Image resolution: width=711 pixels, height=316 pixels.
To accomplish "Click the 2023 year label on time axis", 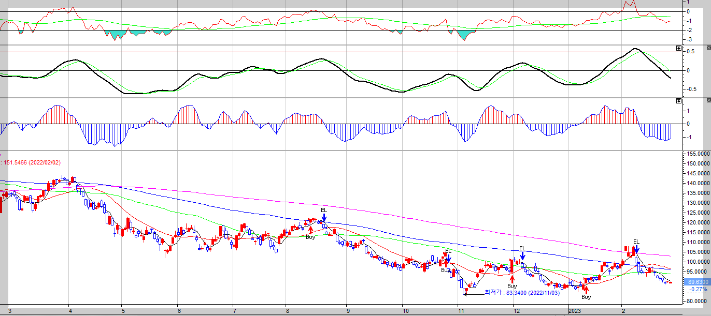I will [574, 311].
